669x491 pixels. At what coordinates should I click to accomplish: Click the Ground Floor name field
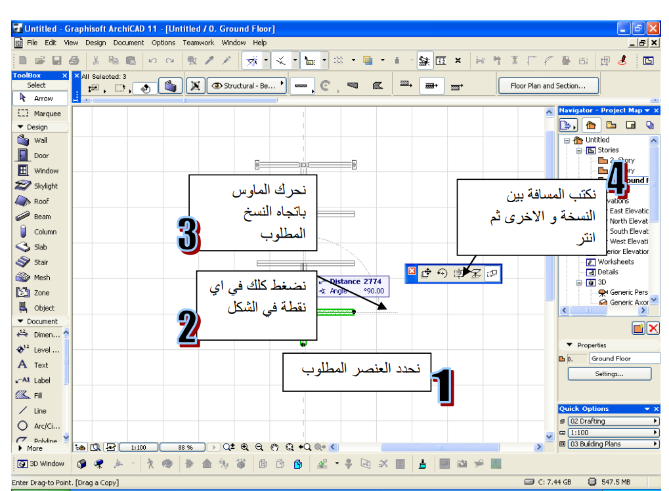[624, 358]
